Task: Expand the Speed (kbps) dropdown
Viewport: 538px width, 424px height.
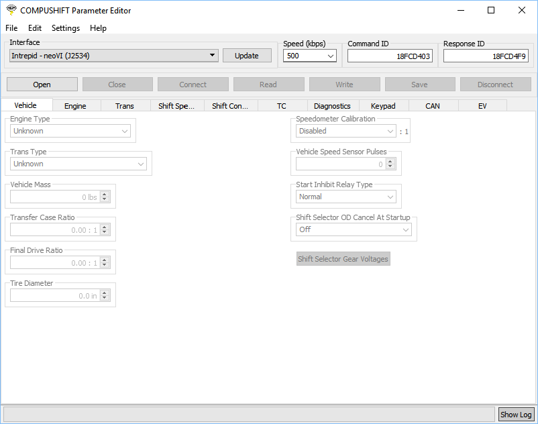Action: pyautogui.click(x=310, y=56)
